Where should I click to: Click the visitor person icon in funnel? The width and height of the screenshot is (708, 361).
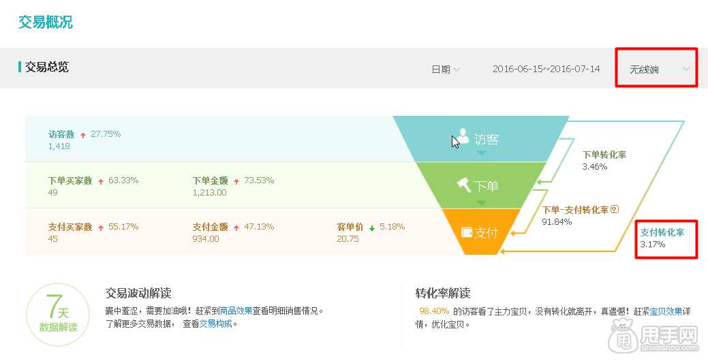coord(463,137)
